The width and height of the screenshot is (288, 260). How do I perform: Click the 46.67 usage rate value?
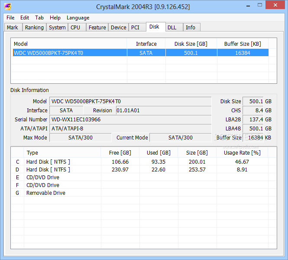click(x=242, y=162)
